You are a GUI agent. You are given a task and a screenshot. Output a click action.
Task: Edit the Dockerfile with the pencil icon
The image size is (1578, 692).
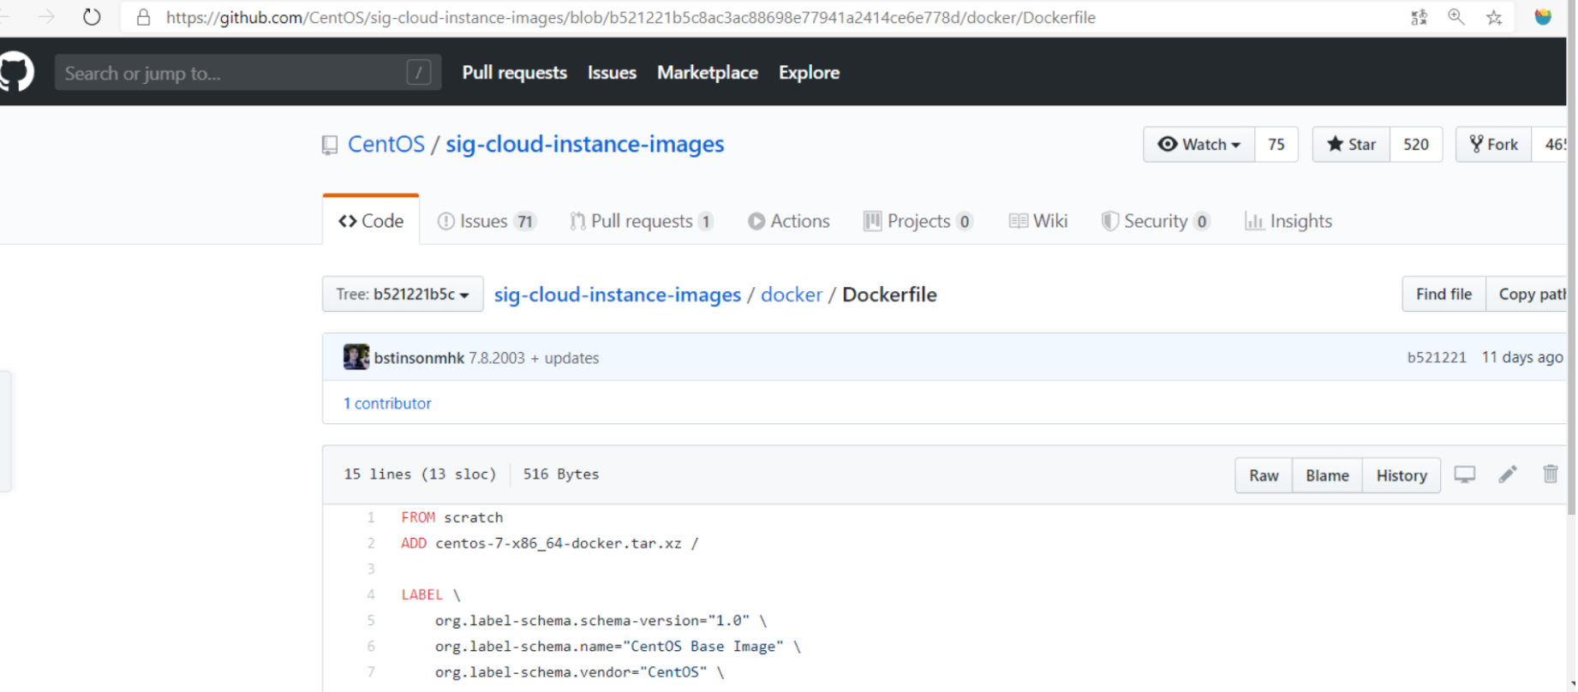tap(1508, 474)
